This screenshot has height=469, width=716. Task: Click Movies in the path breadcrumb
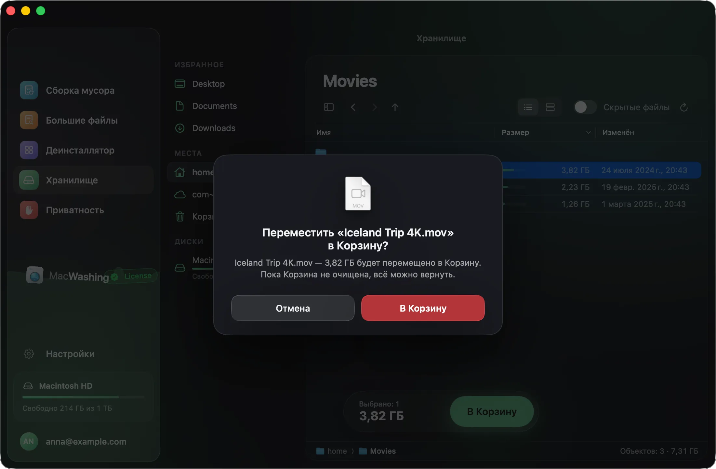click(377, 451)
